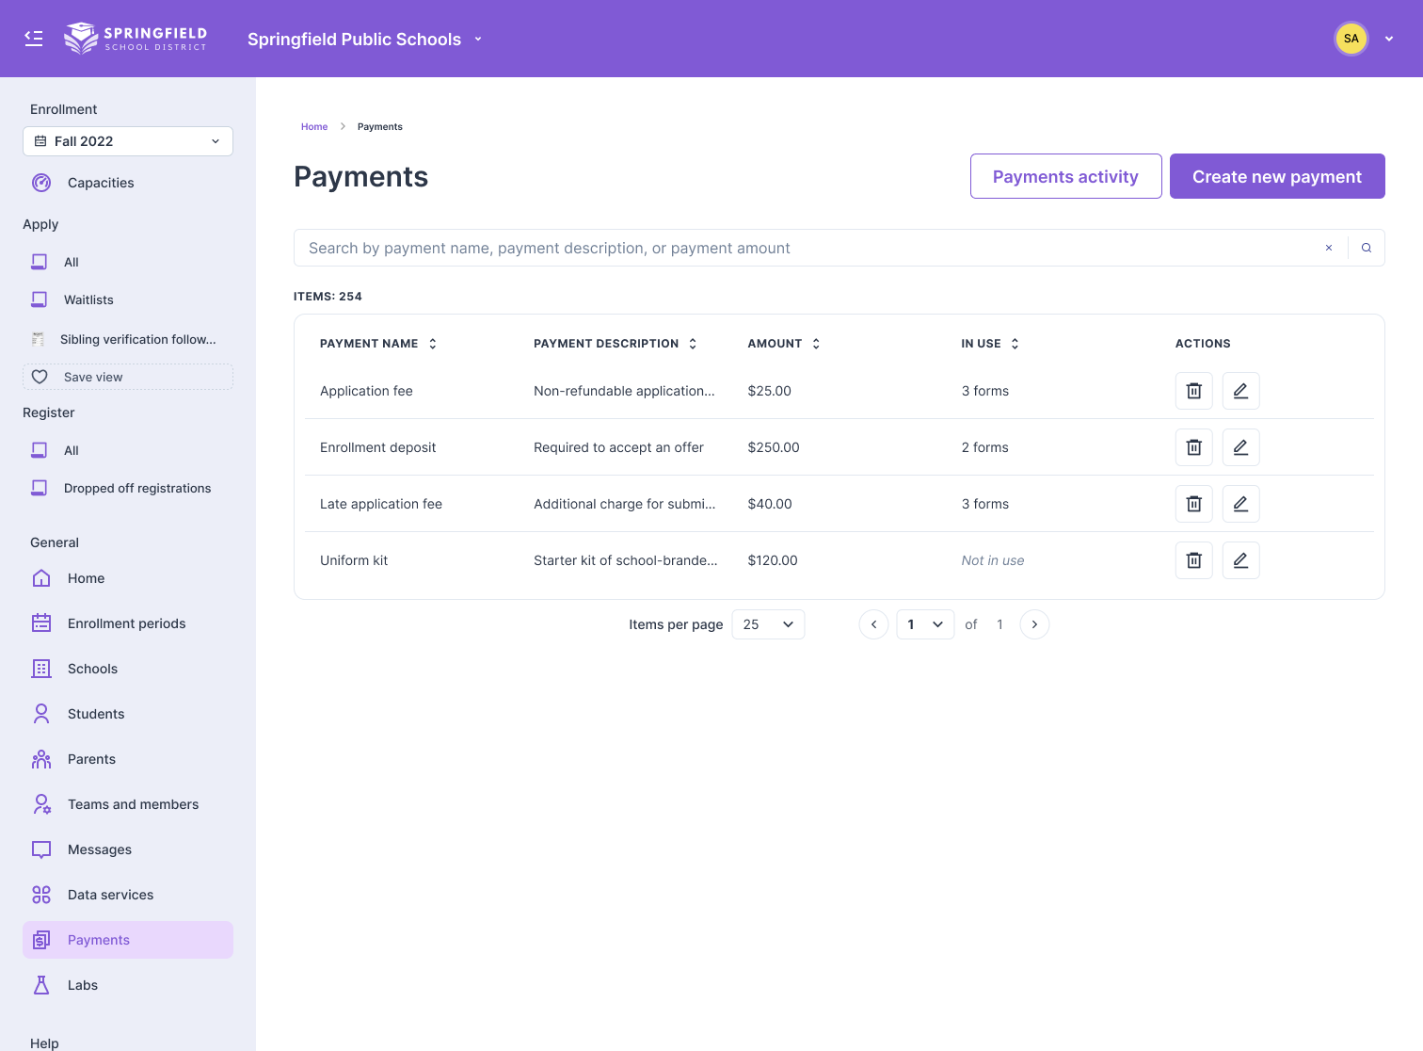Delete the Late application fee payment
Screen dimensions: 1423x1051
1193,504
